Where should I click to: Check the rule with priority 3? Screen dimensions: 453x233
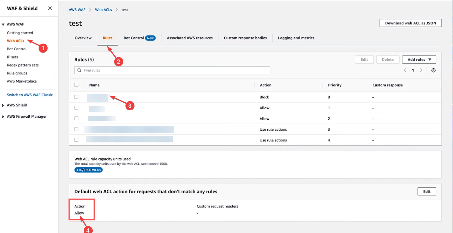click(76, 129)
